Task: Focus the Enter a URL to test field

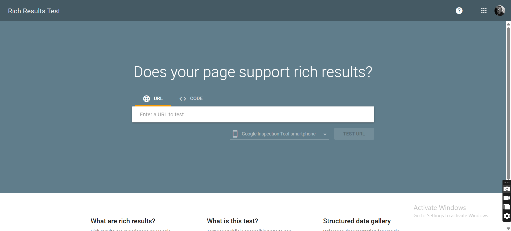Action: pos(253,114)
